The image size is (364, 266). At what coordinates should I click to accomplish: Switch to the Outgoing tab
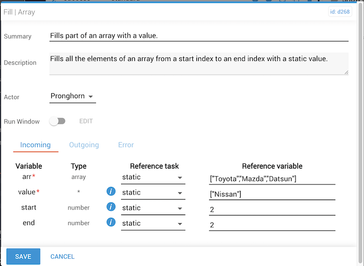[84, 145]
